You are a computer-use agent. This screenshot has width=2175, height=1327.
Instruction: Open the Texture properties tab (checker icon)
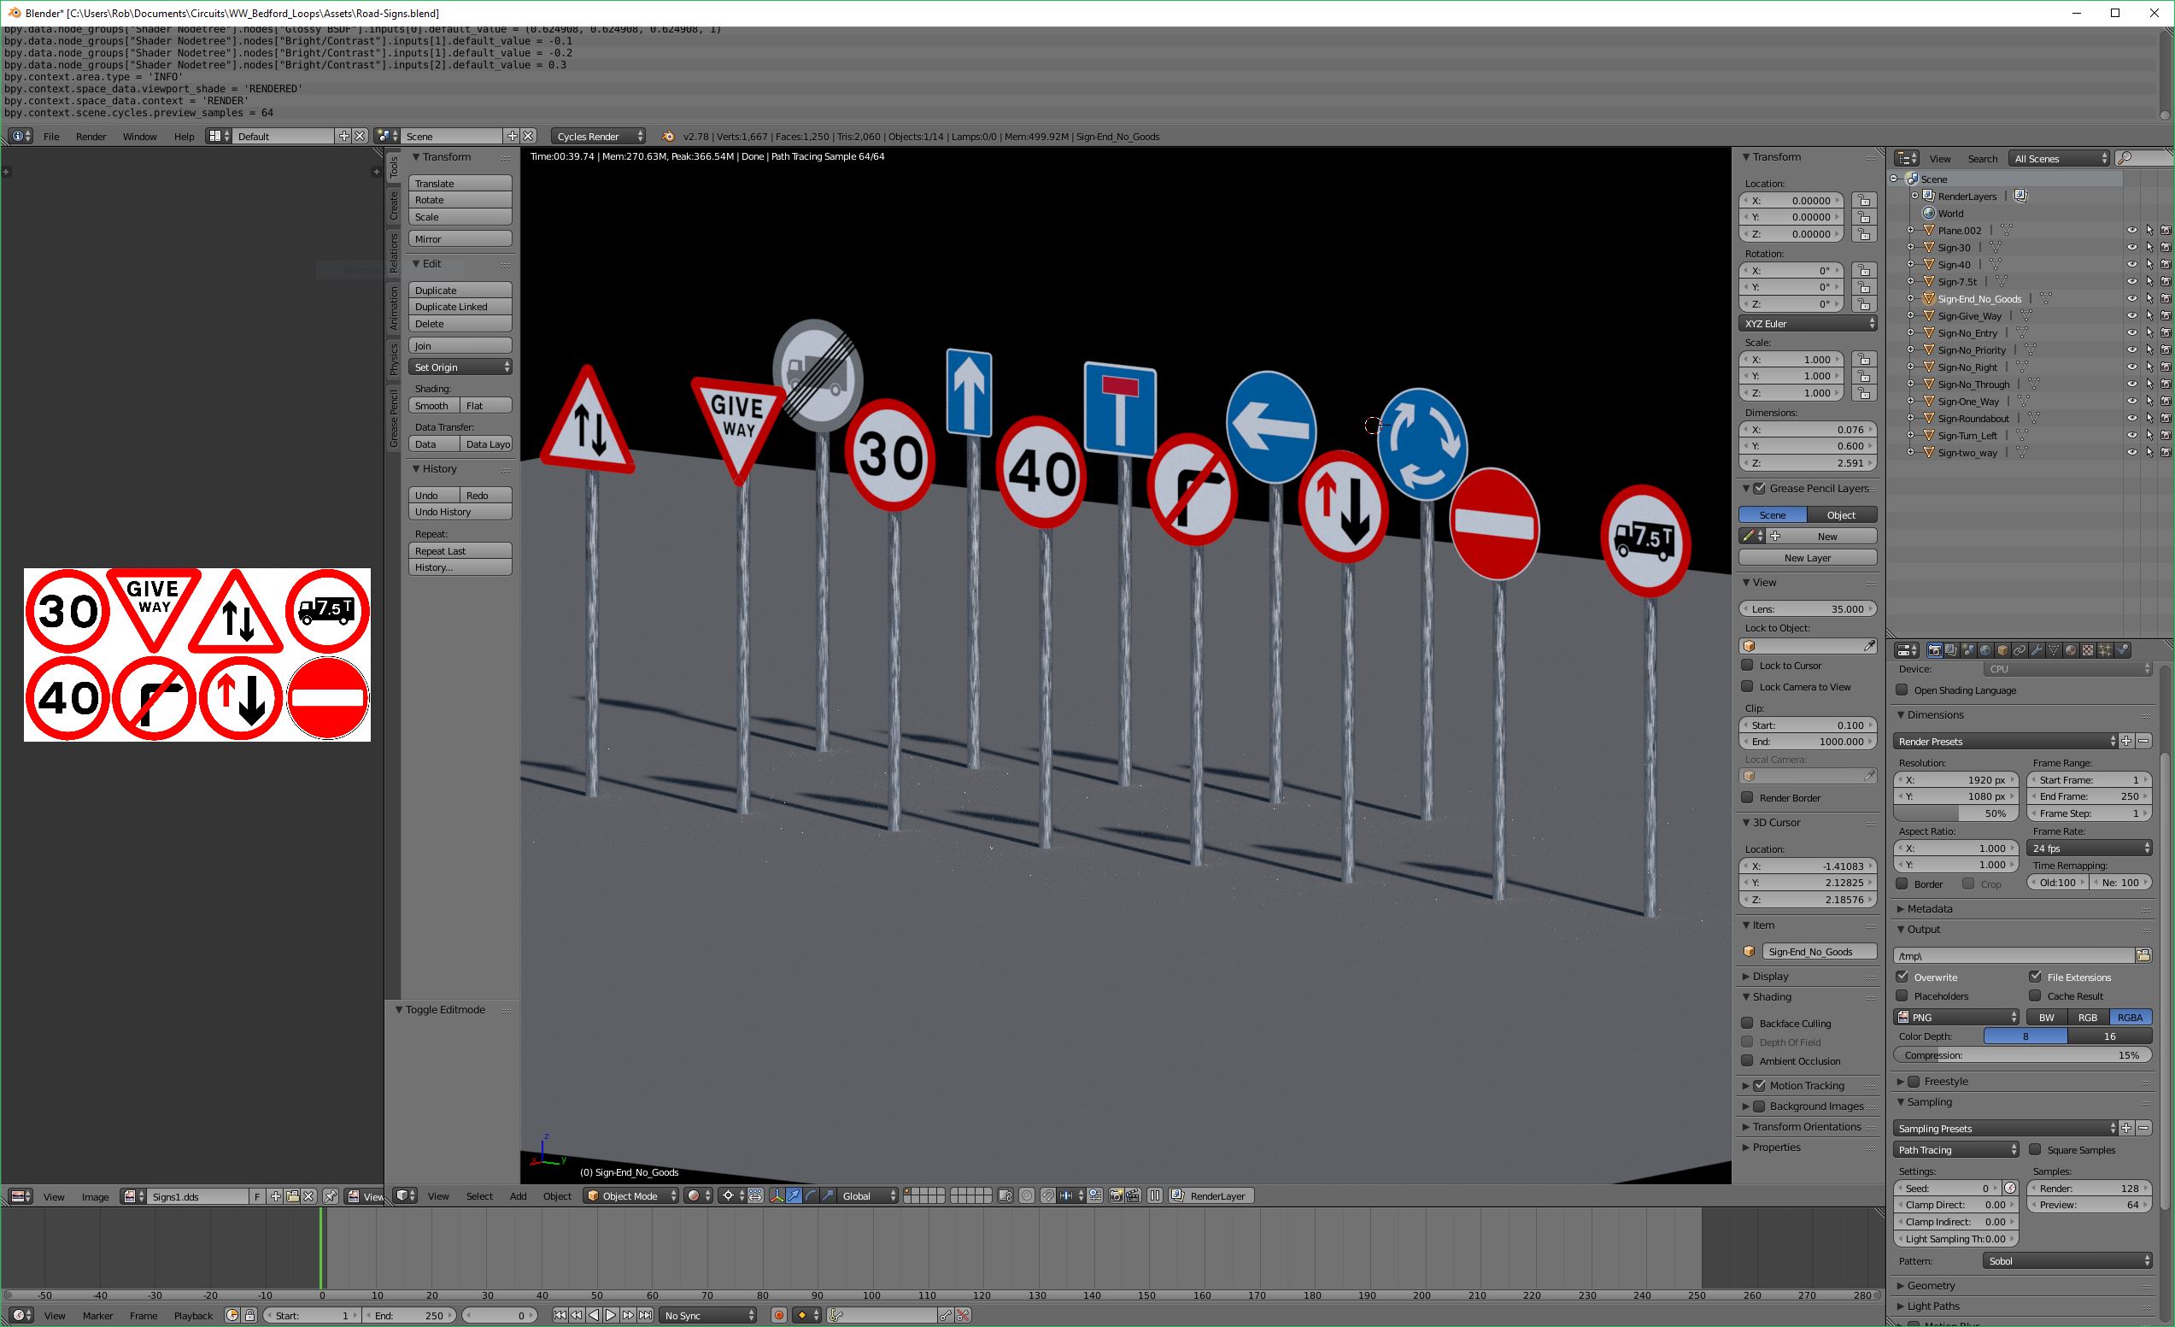pyautogui.click(x=2089, y=651)
